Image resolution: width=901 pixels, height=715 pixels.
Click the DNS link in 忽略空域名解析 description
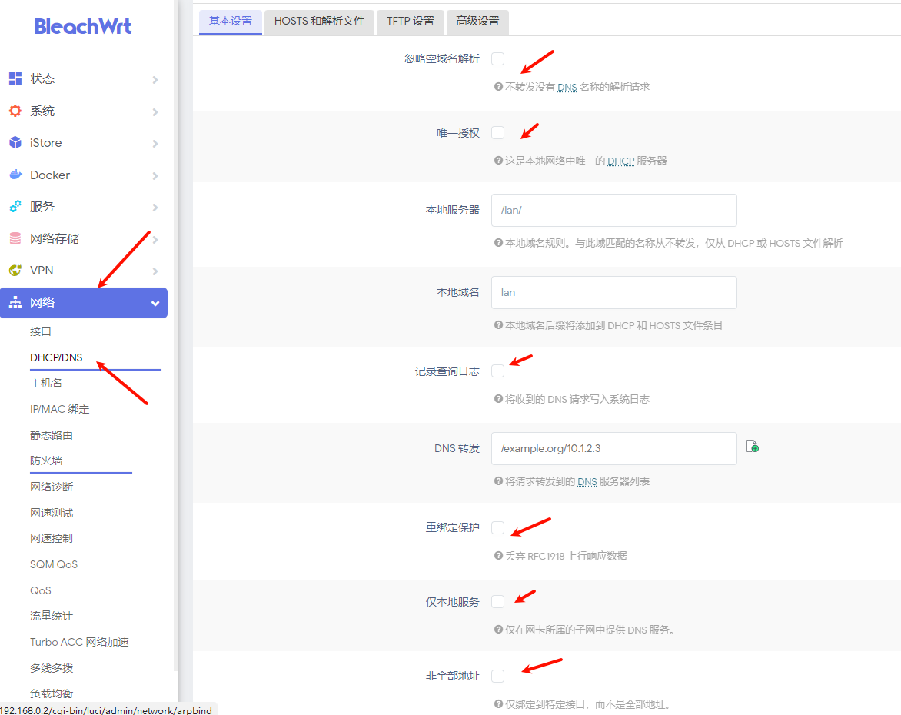coord(567,87)
